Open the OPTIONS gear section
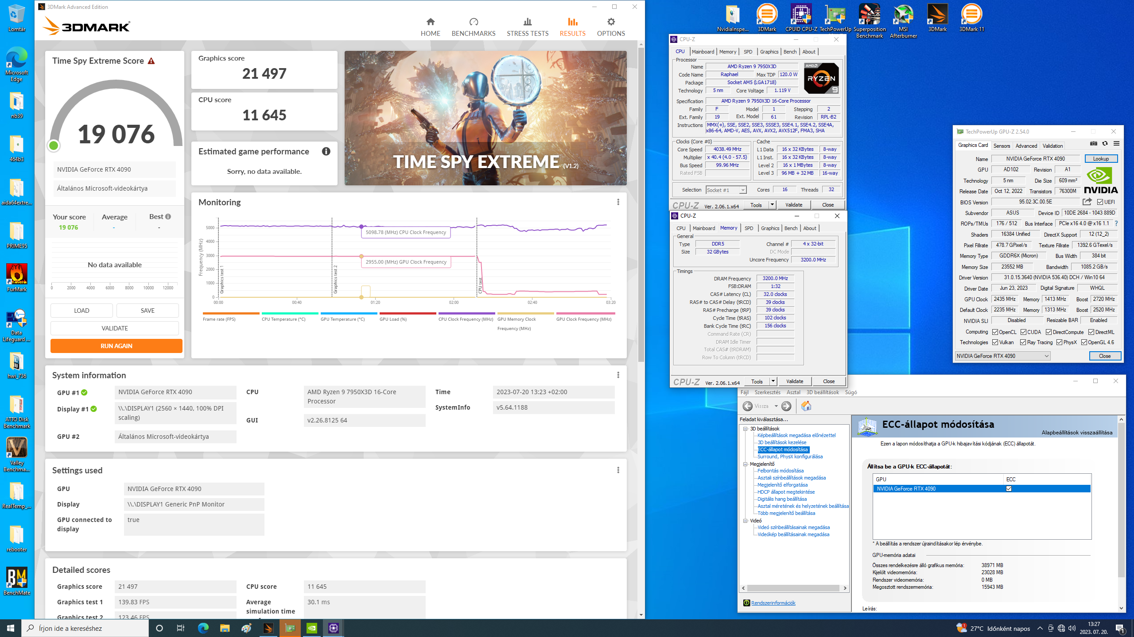Viewport: 1134px width, 637px height. pyautogui.click(x=610, y=27)
